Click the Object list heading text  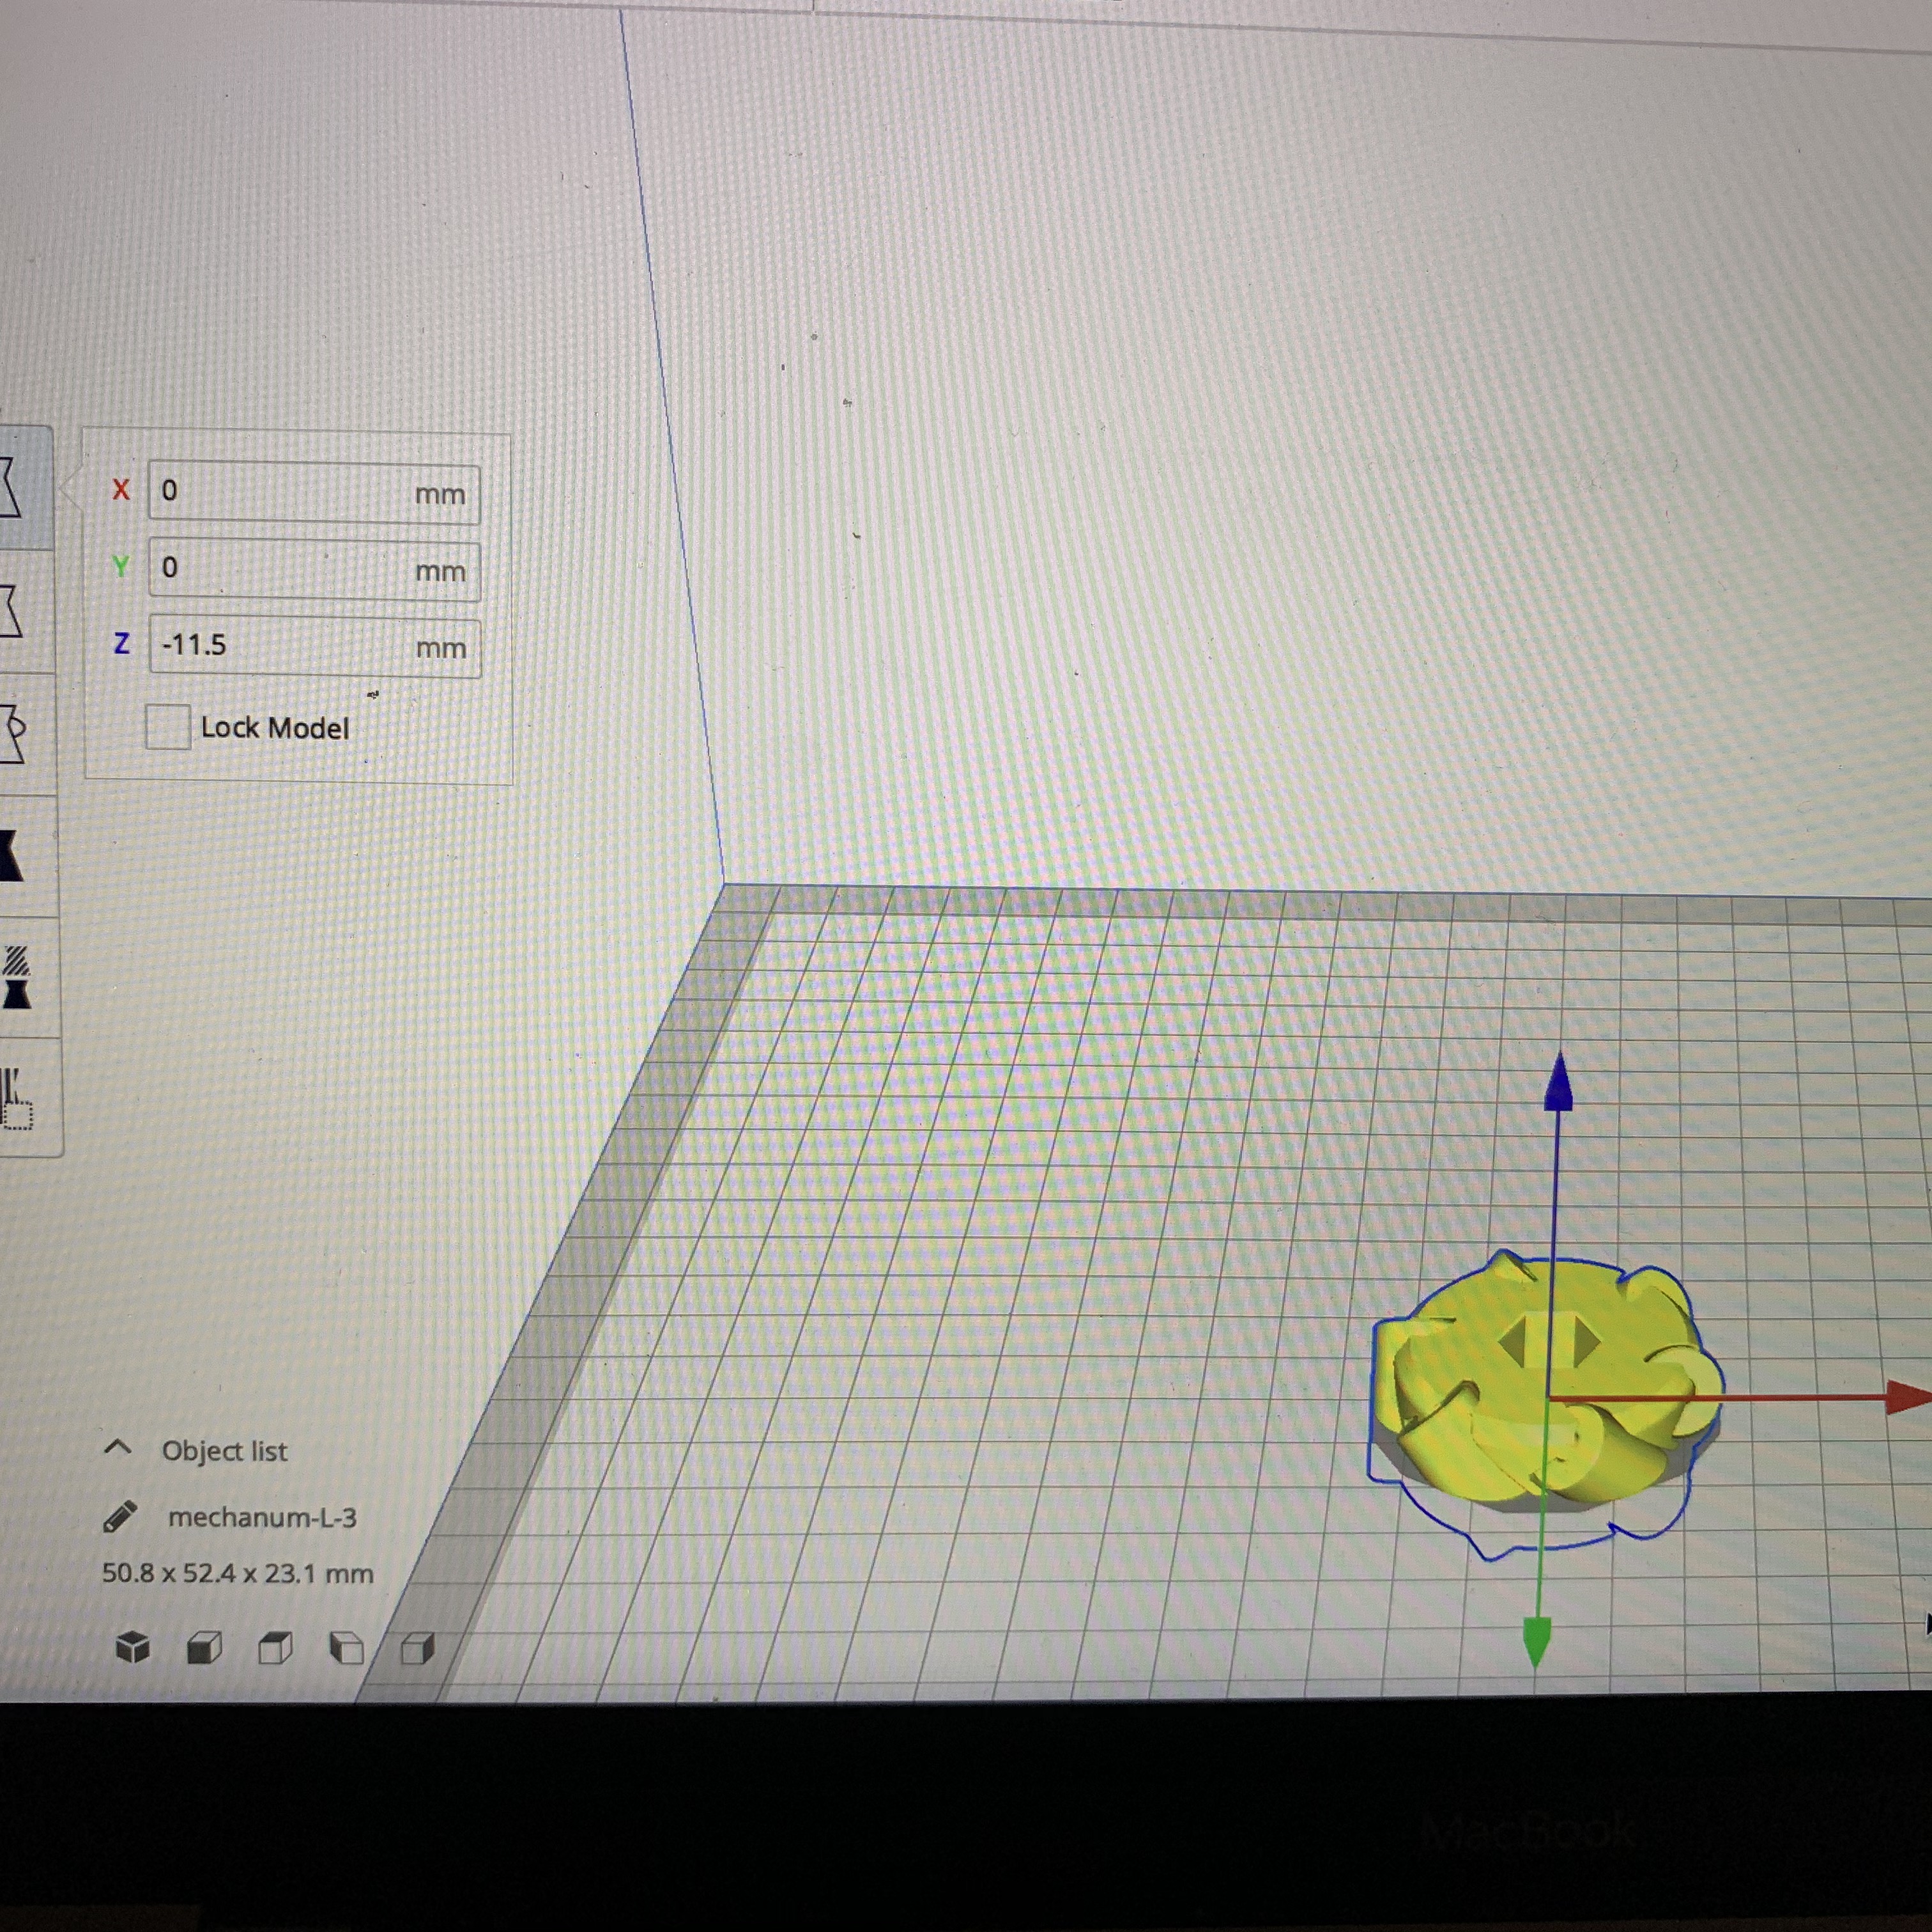coord(224,1451)
